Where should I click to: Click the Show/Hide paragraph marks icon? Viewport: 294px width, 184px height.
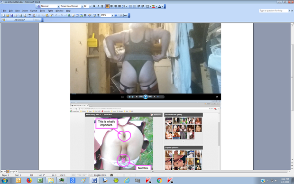(x=98, y=15)
